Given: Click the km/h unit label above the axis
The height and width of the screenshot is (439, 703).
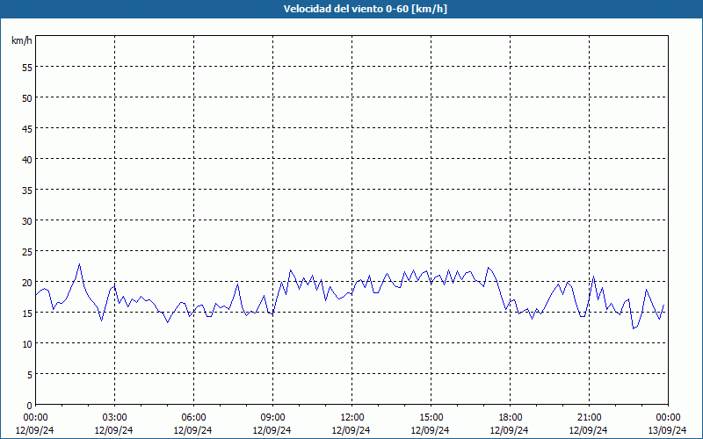Looking at the screenshot, I should (22, 41).
